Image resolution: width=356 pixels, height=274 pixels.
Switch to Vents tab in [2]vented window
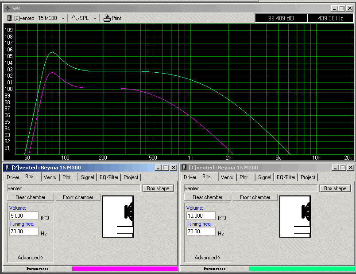(x=50, y=177)
